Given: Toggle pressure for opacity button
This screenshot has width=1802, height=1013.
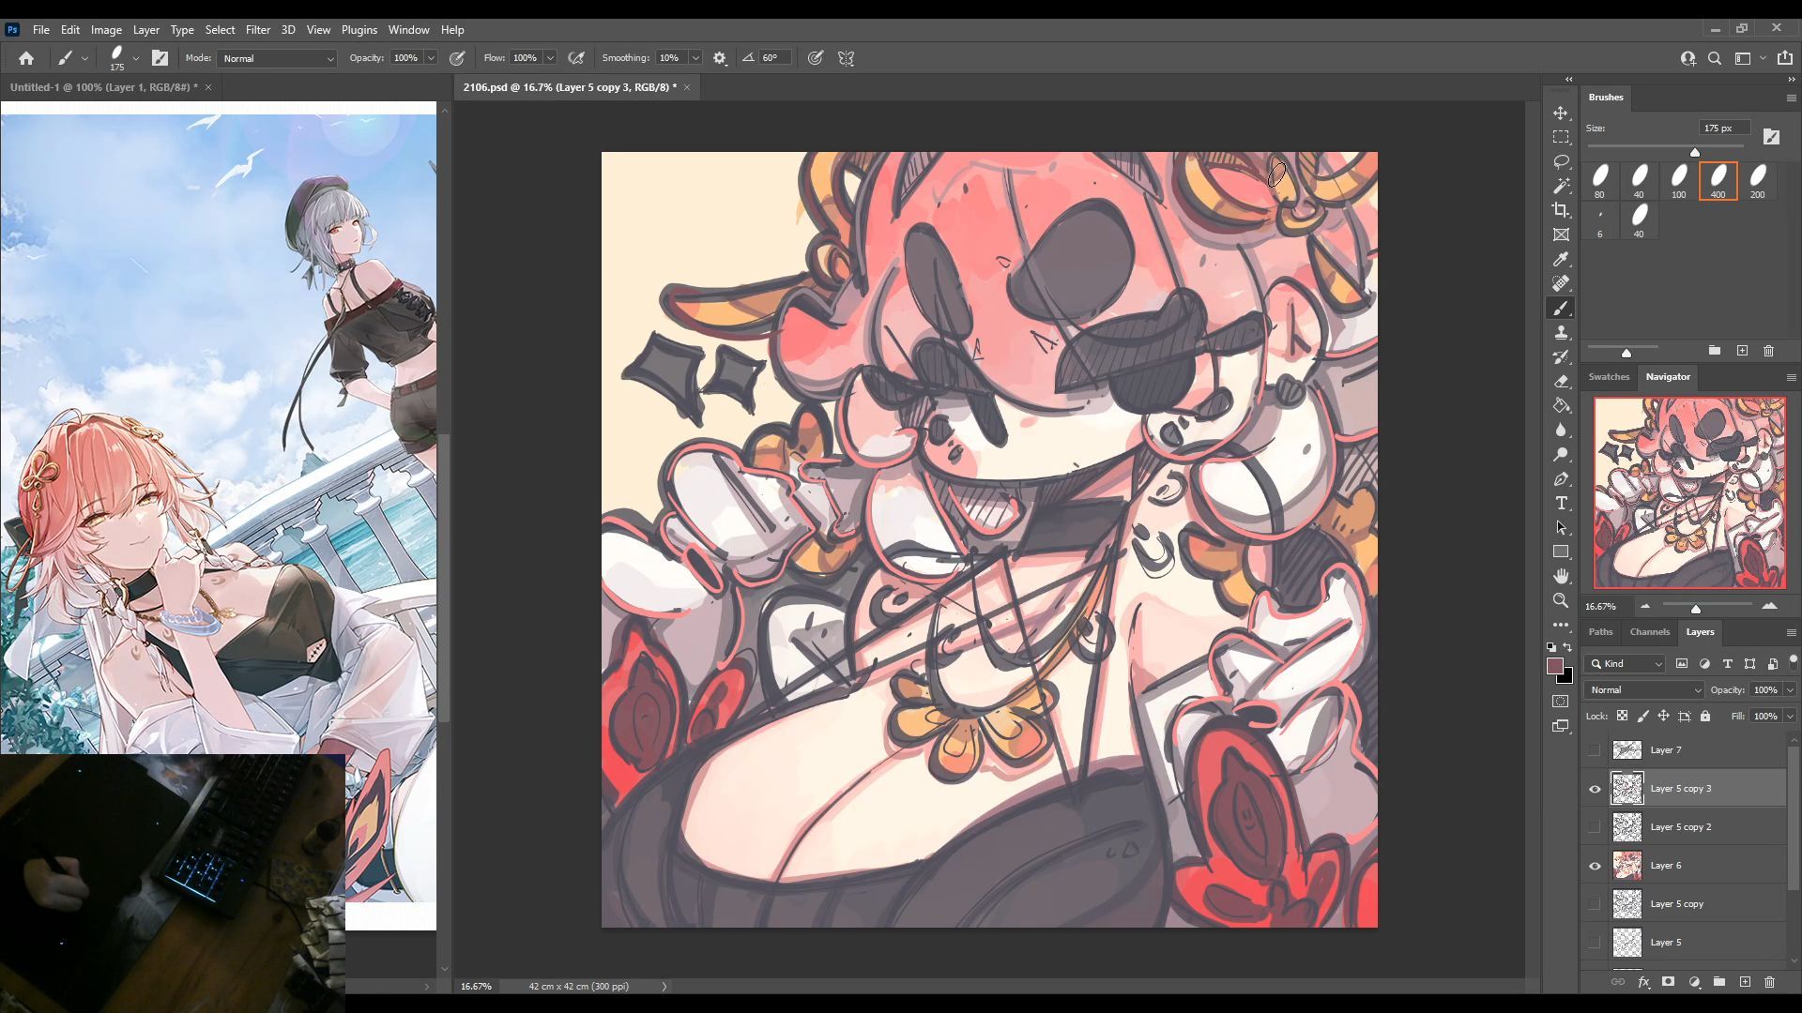Looking at the screenshot, I should [x=457, y=58].
